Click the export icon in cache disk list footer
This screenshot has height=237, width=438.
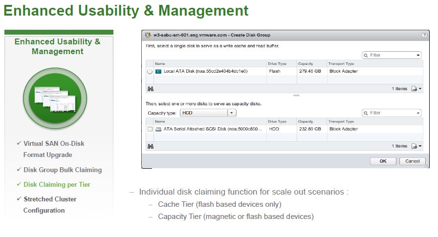pos(416,89)
